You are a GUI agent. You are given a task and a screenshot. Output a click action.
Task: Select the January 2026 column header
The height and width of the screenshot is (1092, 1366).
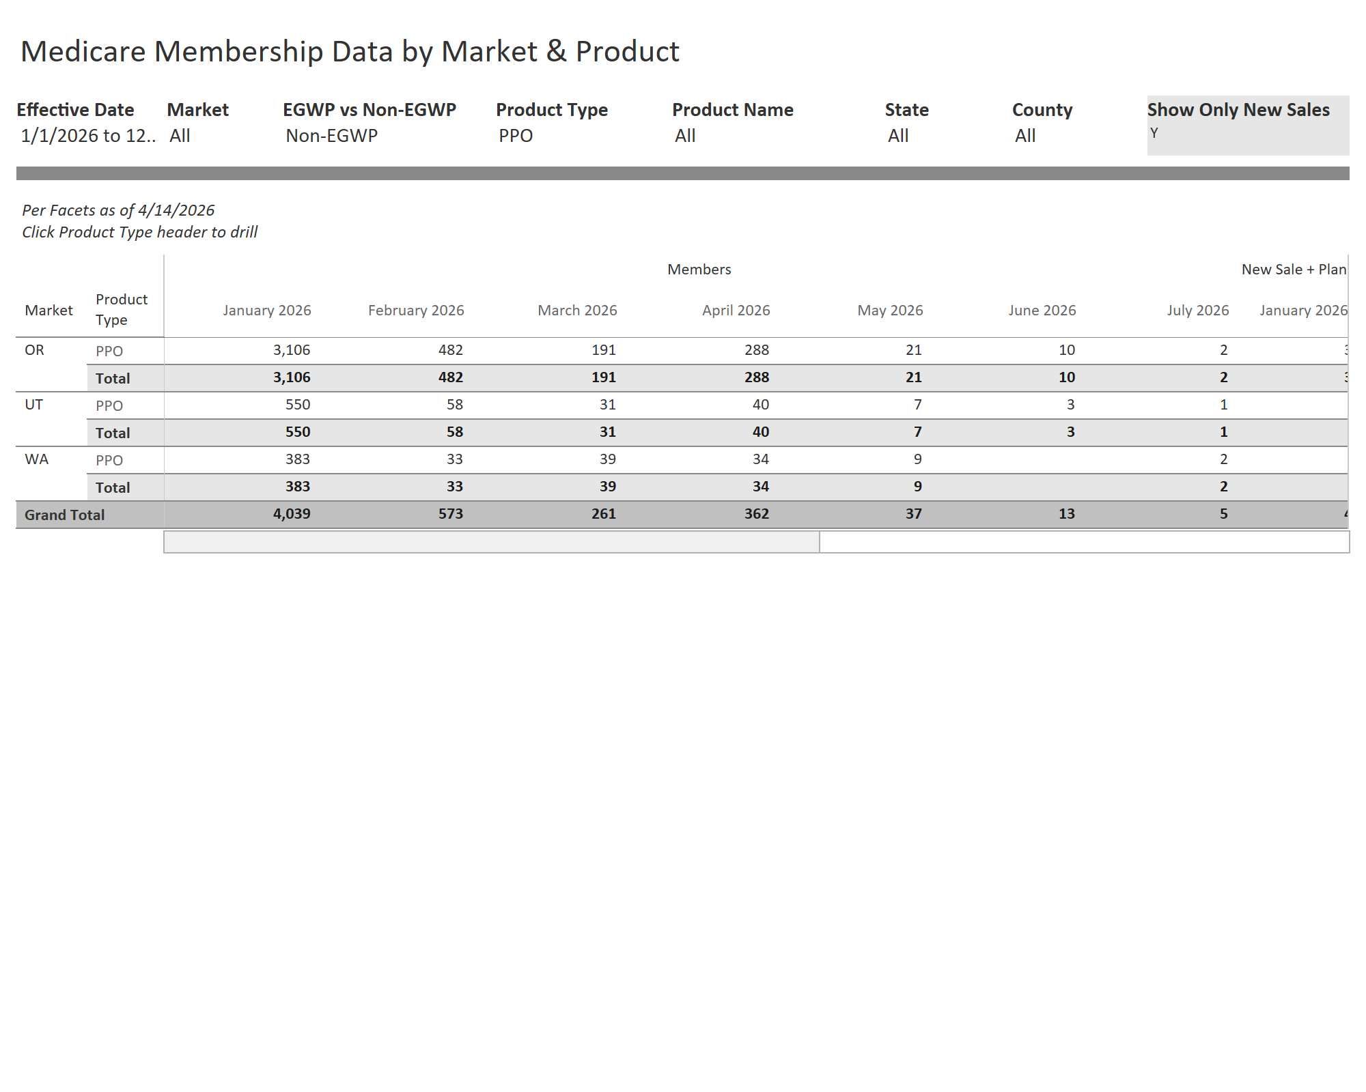pyautogui.click(x=267, y=311)
